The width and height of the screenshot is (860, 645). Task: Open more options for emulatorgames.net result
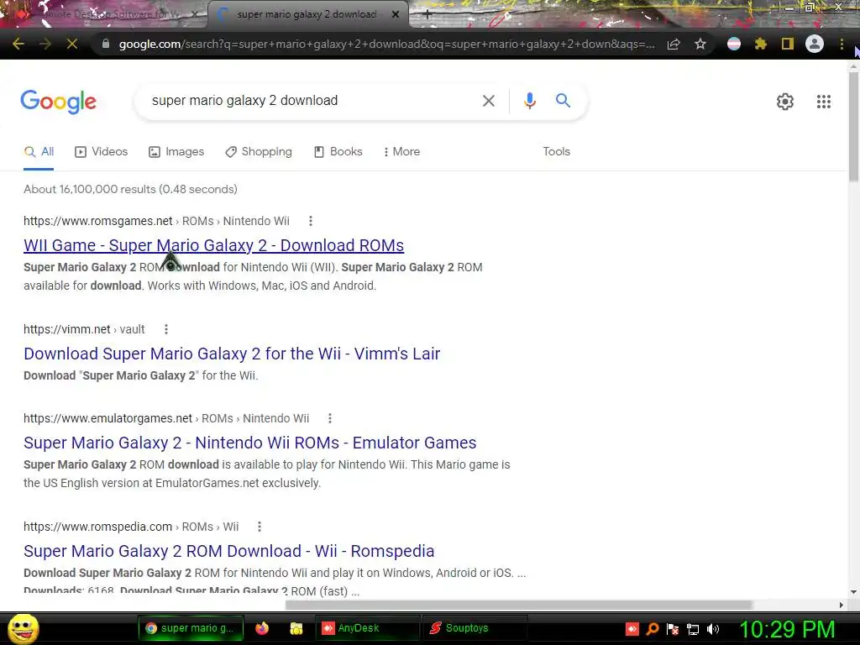(329, 418)
